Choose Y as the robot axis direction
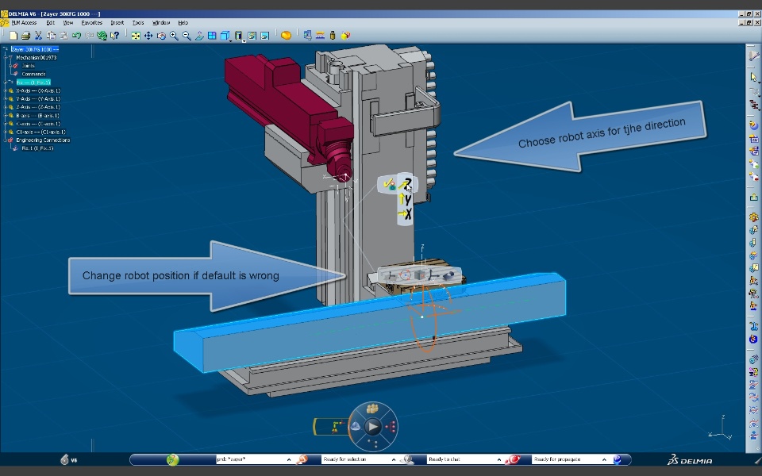 click(x=406, y=198)
